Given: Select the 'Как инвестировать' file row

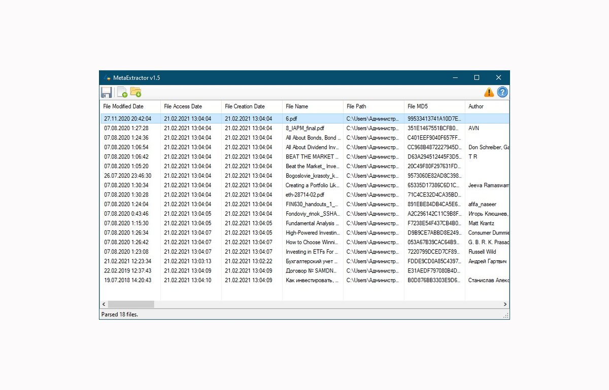Looking at the screenshot, I should [304, 280].
